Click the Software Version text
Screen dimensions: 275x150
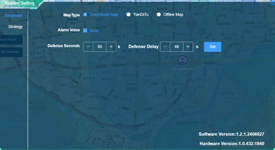click(231, 134)
